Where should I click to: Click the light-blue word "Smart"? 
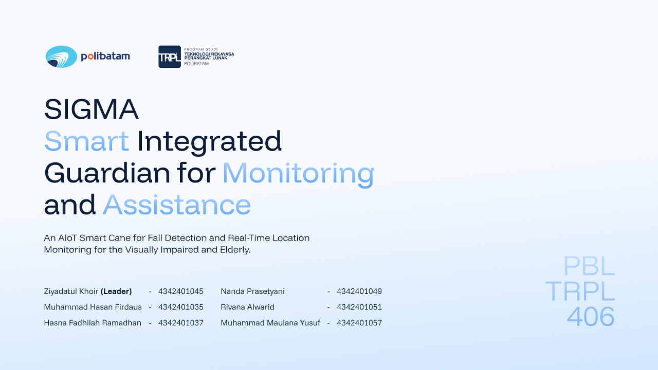(x=86, y=141)
